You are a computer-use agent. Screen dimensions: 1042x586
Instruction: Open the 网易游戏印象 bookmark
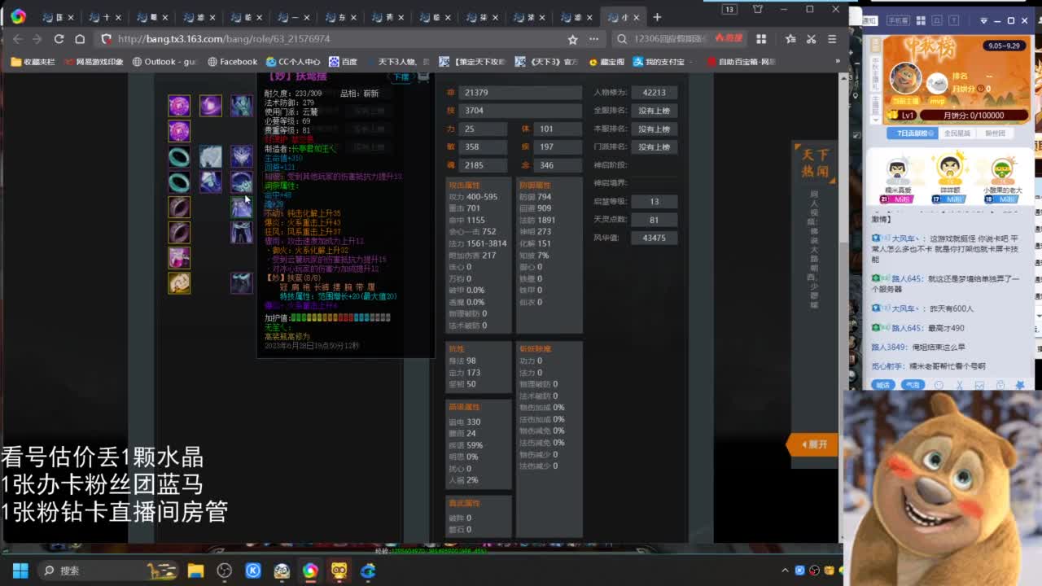pos(94,62)
